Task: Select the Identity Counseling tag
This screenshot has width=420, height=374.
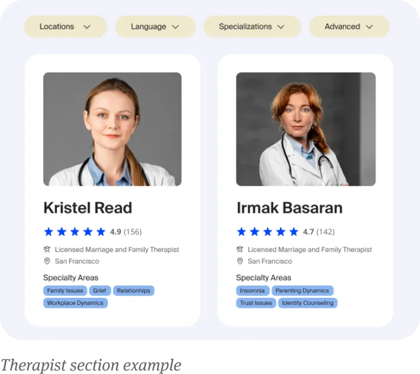Action: (308, 303)
